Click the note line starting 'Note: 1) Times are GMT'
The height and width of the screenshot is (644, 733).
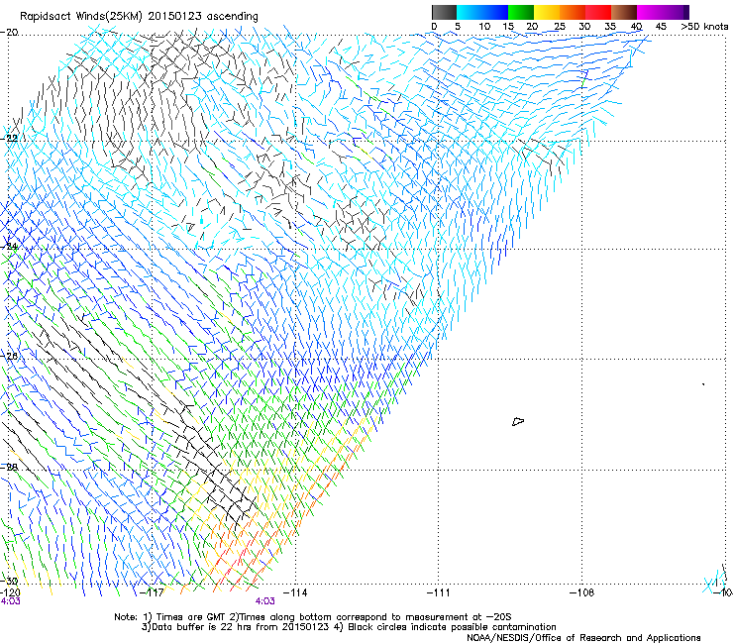tap(313, 617)
